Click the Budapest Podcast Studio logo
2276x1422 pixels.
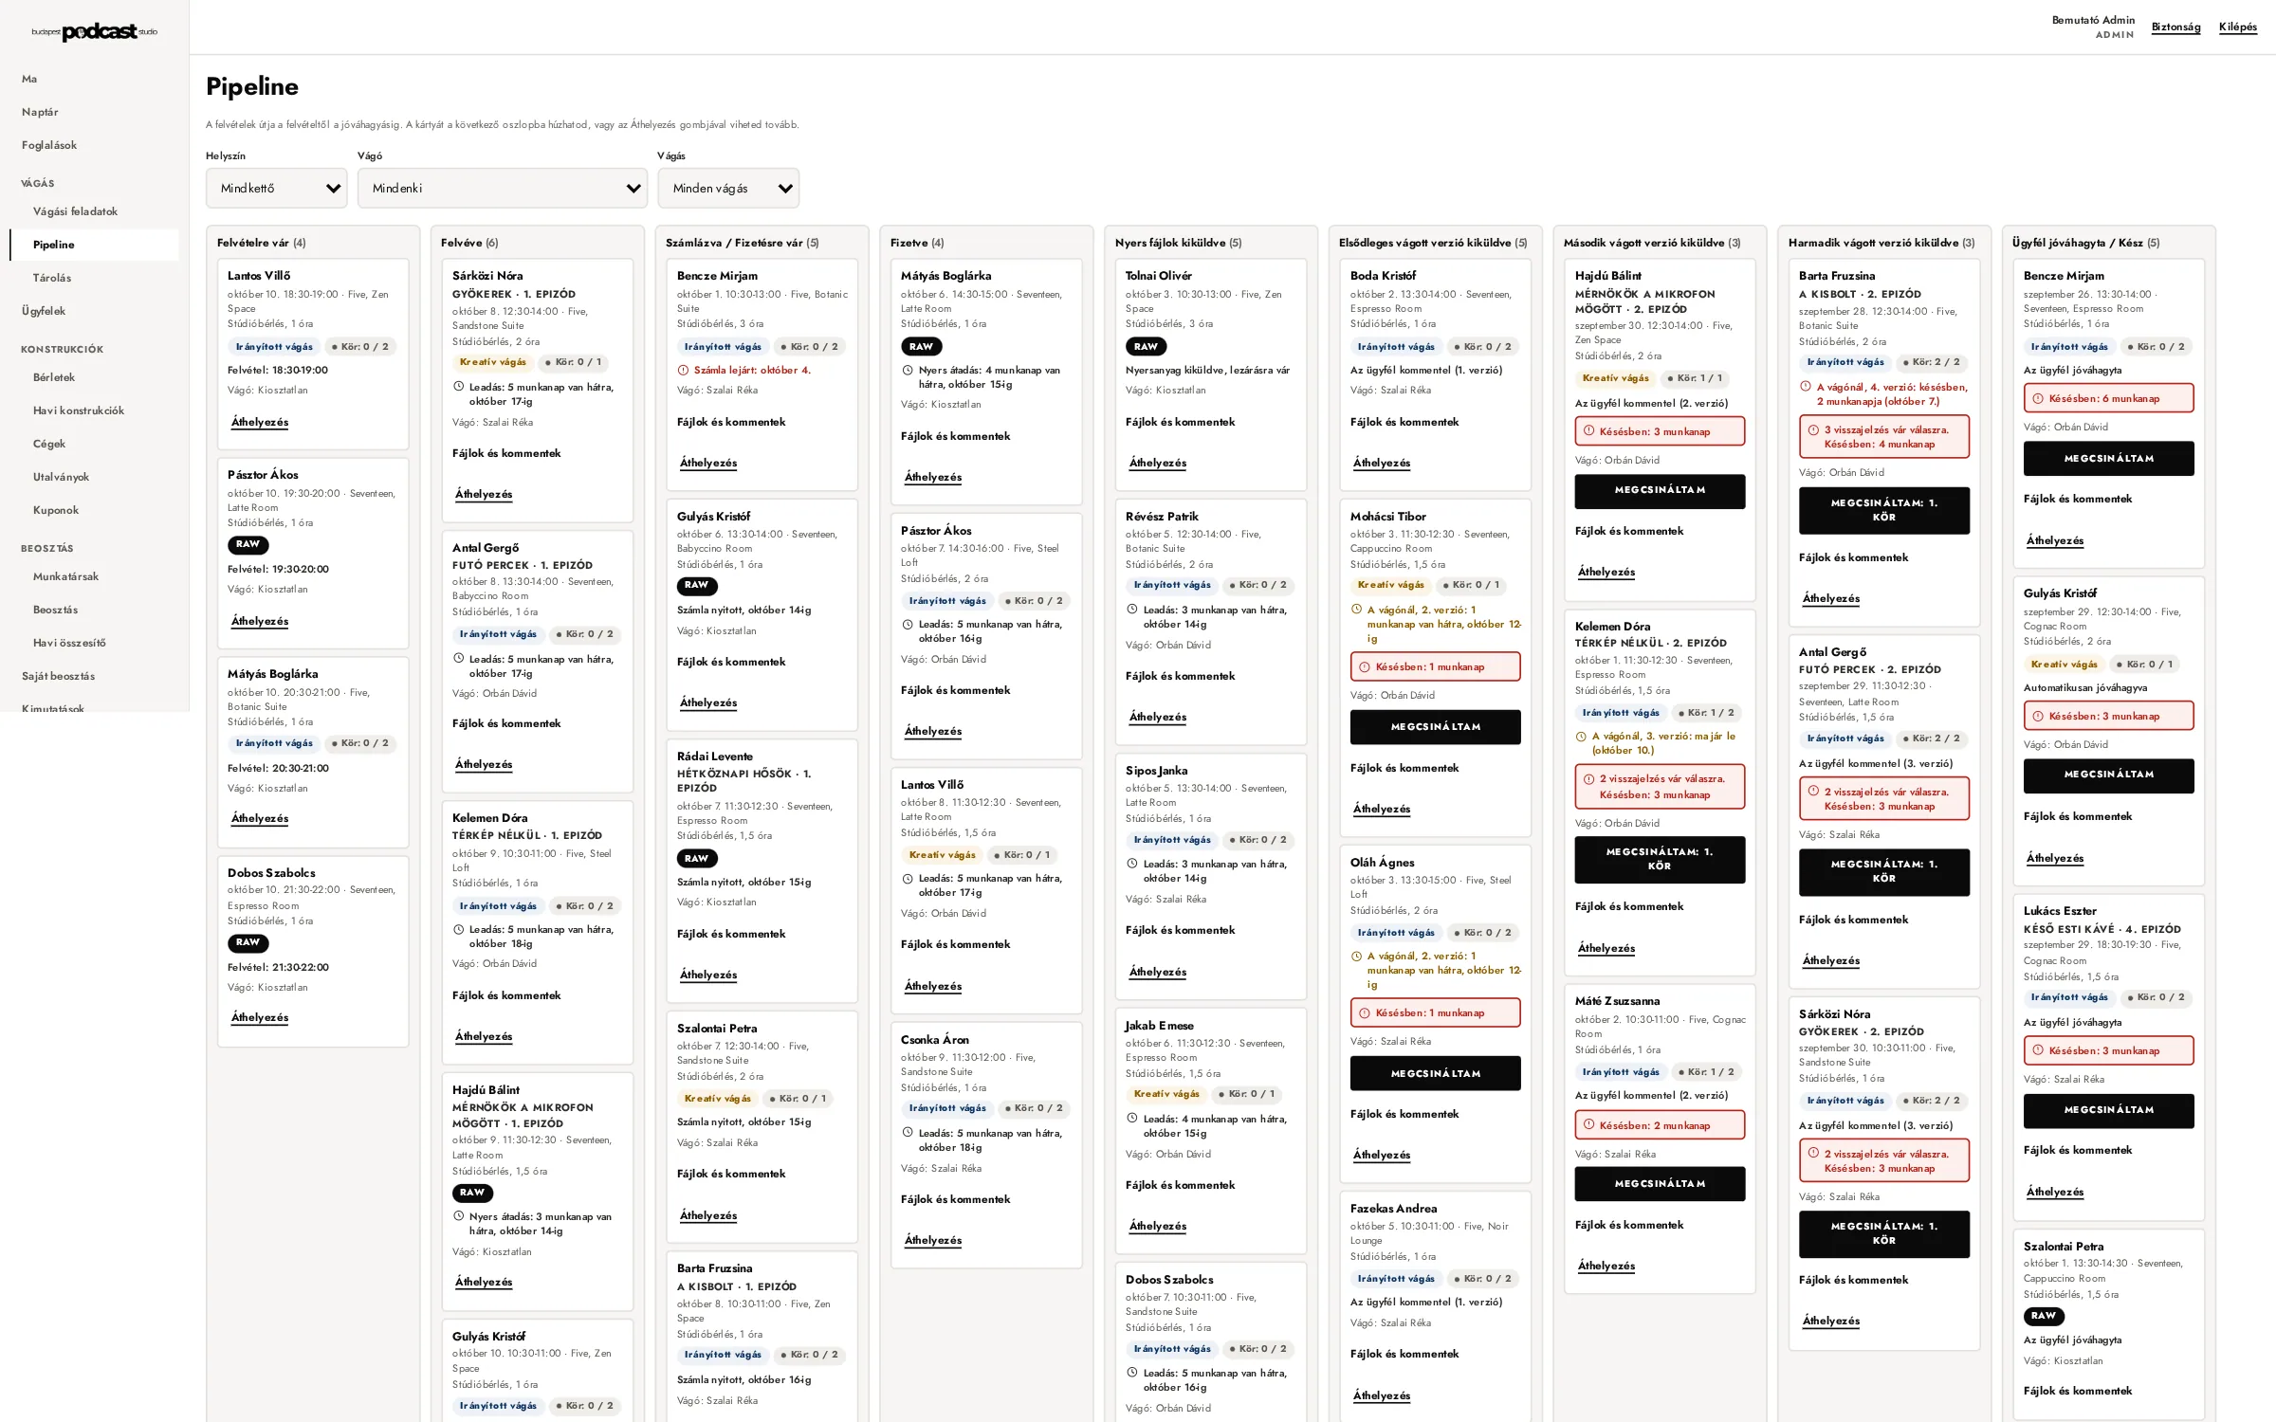95,31
